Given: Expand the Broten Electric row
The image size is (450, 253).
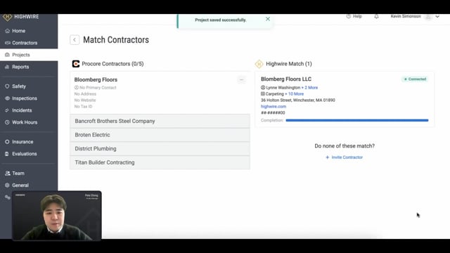Looking at the screenshot, I should point(160,135).
